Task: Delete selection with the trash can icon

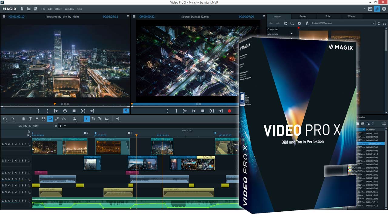Action: click(x=23, y=119)
